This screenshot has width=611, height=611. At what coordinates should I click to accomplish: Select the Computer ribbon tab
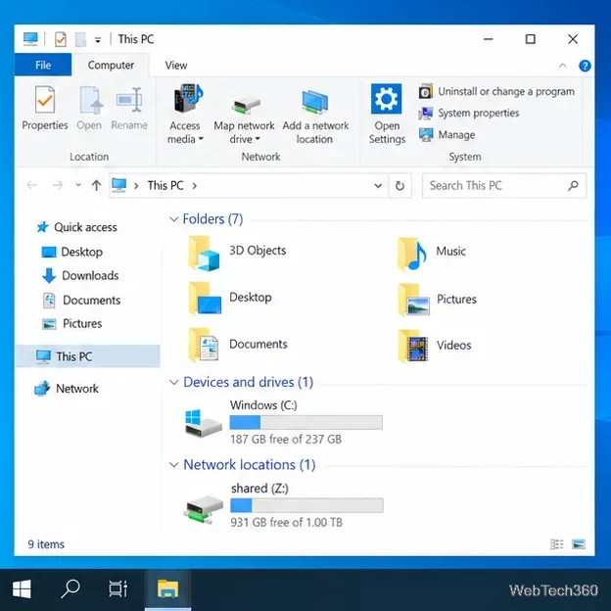(x=111, y=65)
